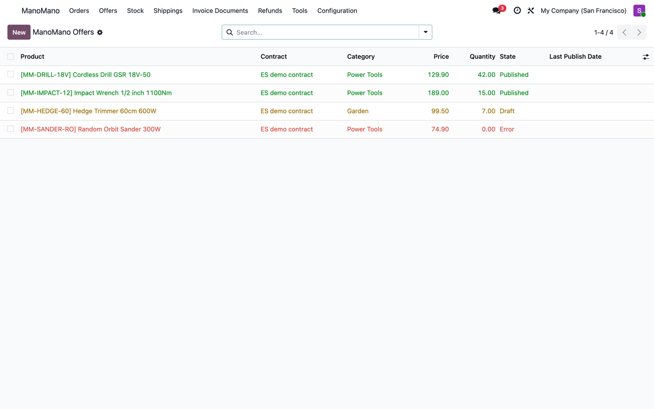Check the Hedge Trimmer row checkbox

coord(10,111)
